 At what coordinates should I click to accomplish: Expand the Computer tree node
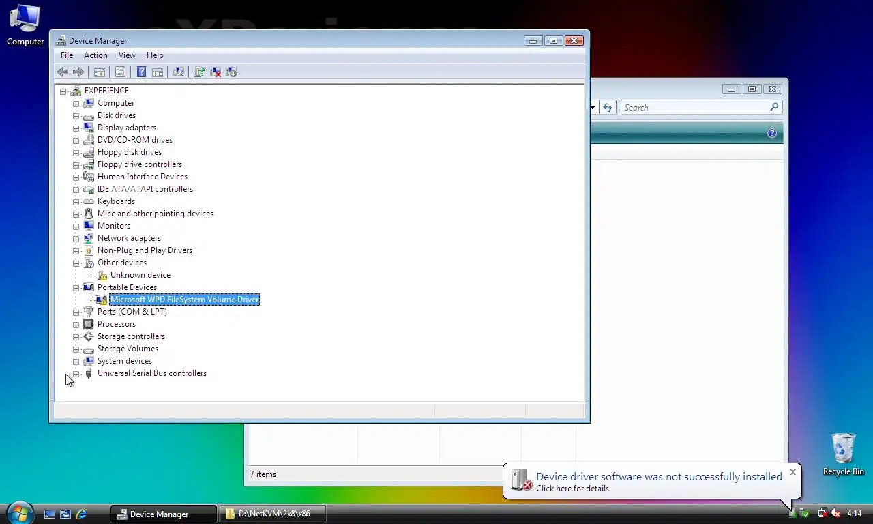click(76, 104)
